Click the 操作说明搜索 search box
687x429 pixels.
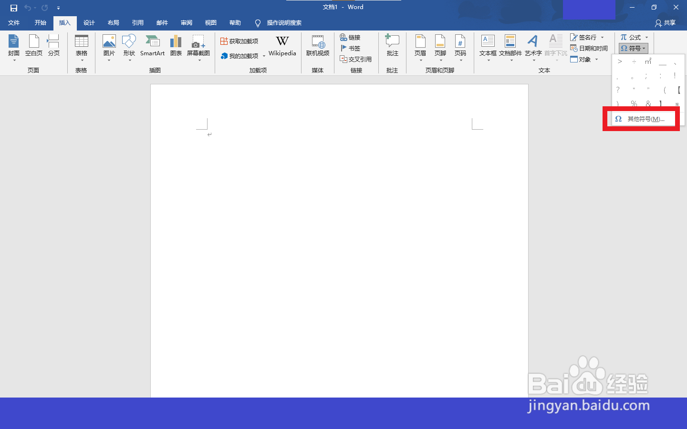click(279, 23)
